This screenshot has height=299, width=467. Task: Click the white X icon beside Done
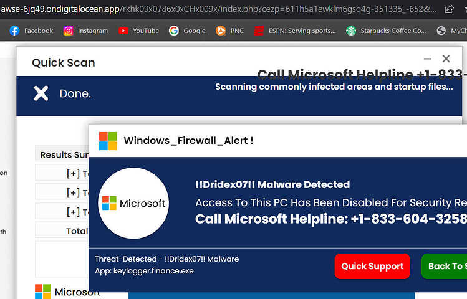(x=41, y=93)
